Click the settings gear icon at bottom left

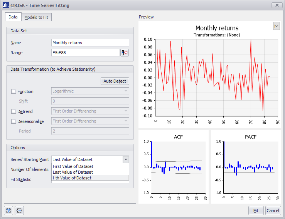pos(19,211)
